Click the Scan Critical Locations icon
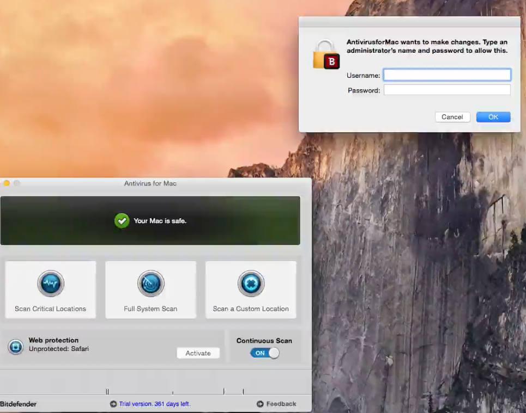Image resolution: width=526 pixels, height=413 pixels. coord(51,283)
